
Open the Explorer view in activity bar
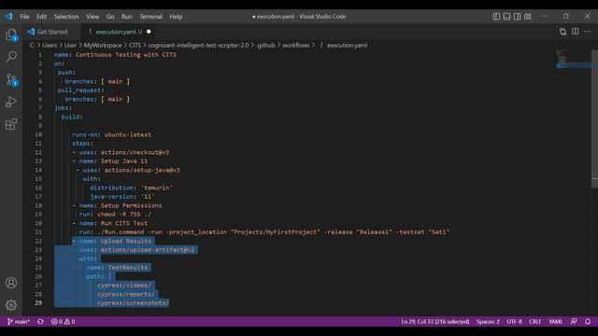pos(11,35)
